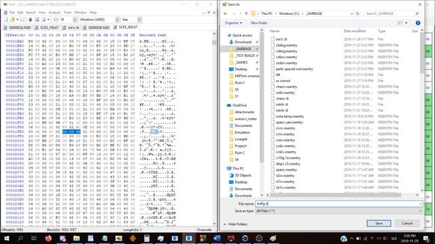Go back with the Save As back arrow
The image size is (435, 244).
click(x=226, y=14)
